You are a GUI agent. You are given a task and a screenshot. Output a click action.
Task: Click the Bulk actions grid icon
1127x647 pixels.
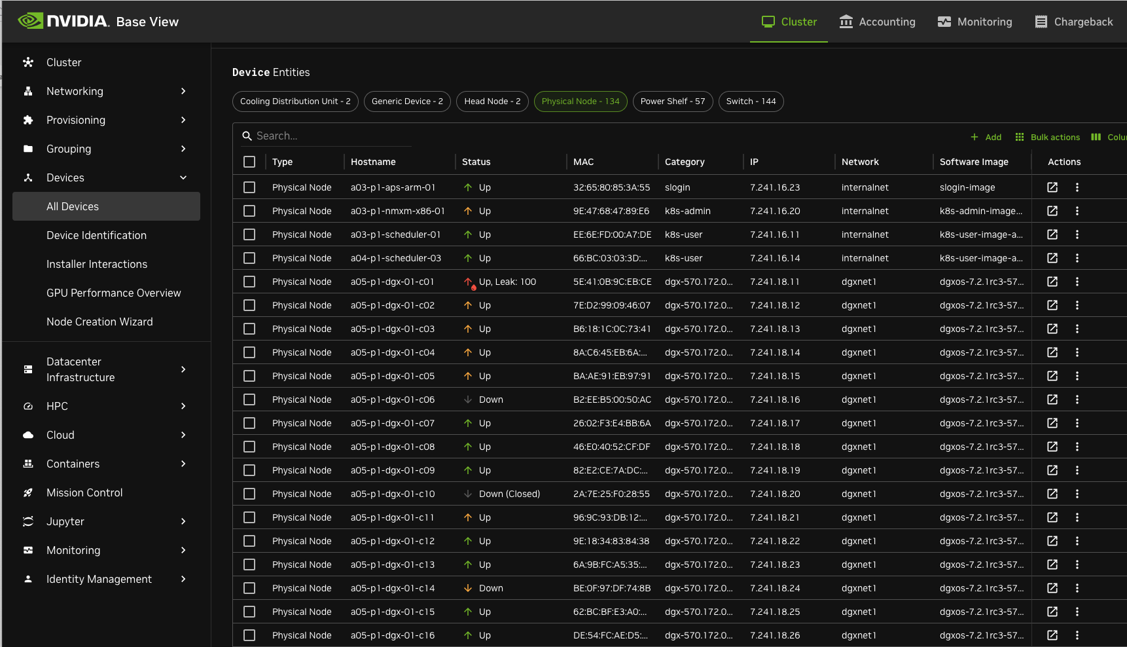(1019, 137)
